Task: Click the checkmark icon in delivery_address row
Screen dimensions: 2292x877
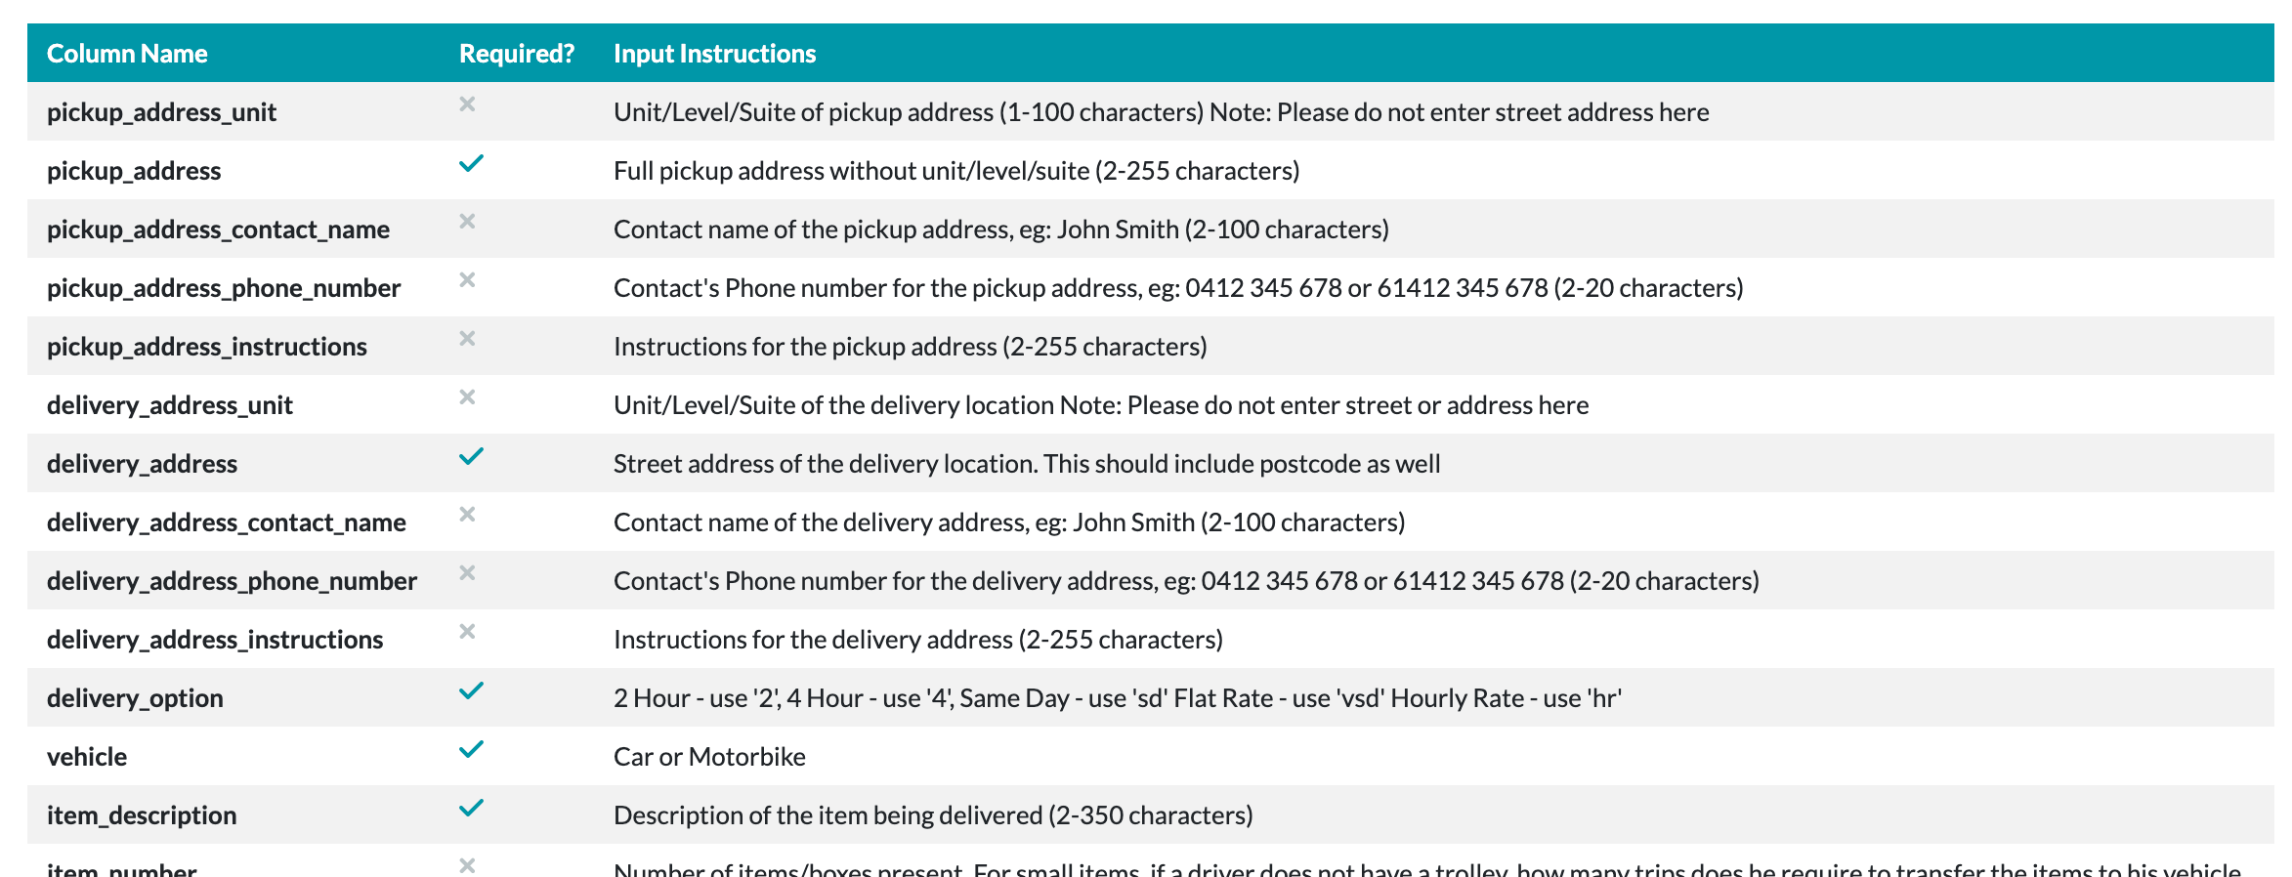Action: pyautogui.click(x=471, y=456)
